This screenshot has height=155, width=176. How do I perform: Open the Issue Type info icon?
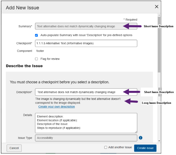click(141, 138)
